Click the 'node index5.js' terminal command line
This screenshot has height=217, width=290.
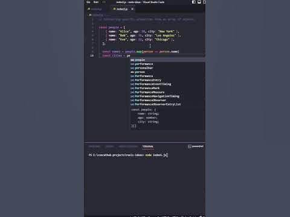(128, 155)
